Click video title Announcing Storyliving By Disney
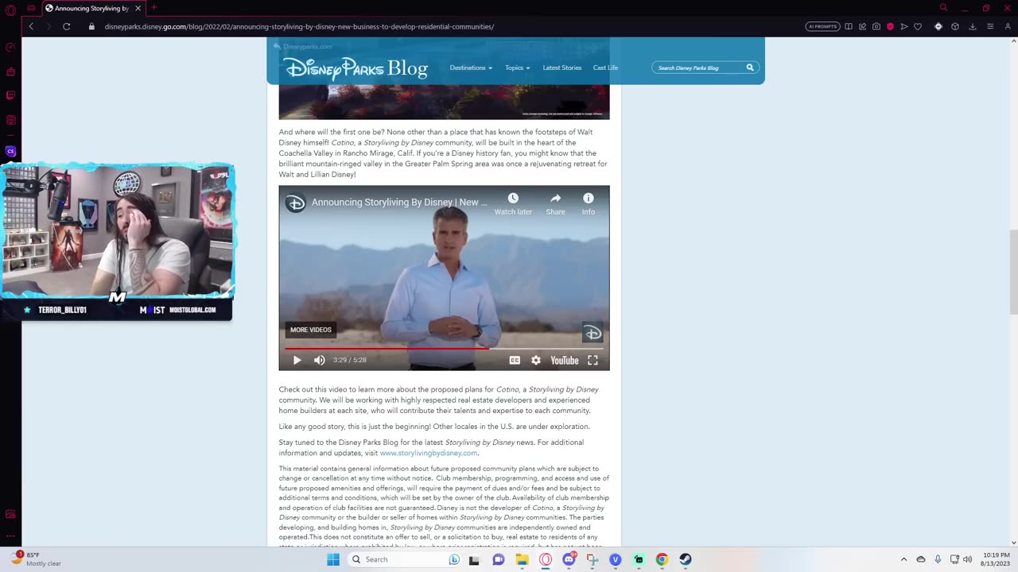Viewport: 1018px width, 572px height. tap(399, 203)
